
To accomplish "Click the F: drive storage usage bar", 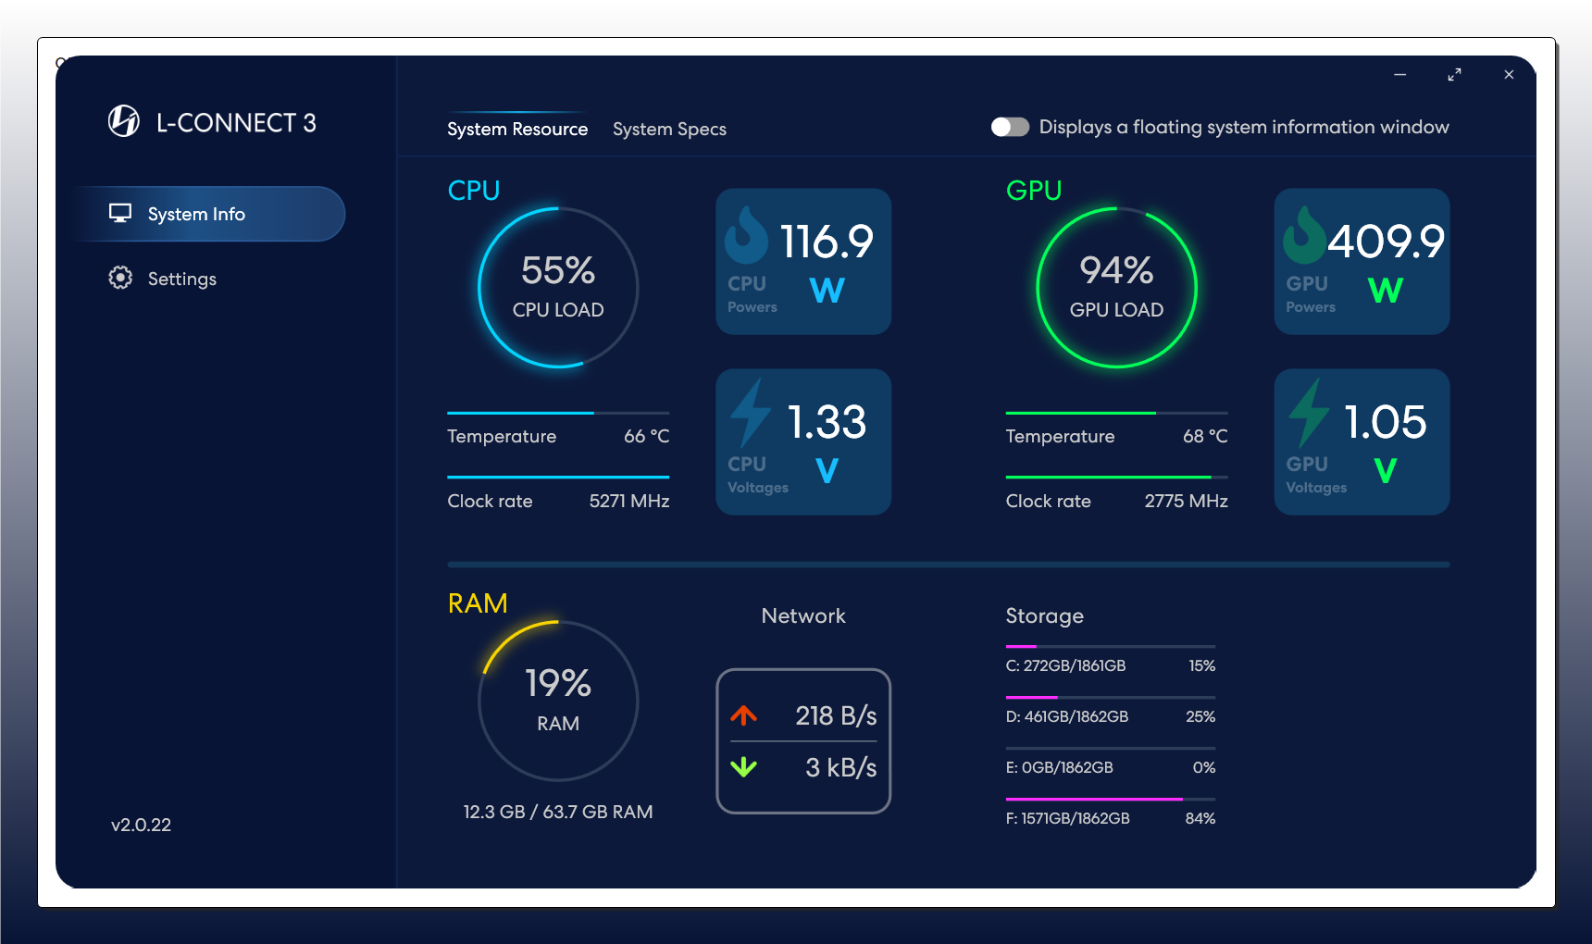I will 1110,799.
